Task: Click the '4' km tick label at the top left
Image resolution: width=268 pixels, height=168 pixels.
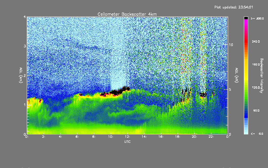Action: click(x=25, y=17)
